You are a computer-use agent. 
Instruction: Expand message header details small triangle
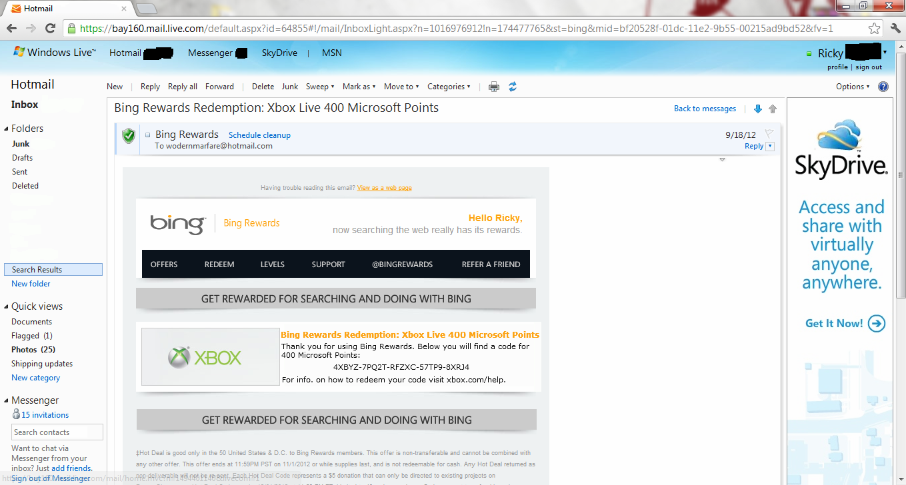pyautogui.click(x=722, y=160)
